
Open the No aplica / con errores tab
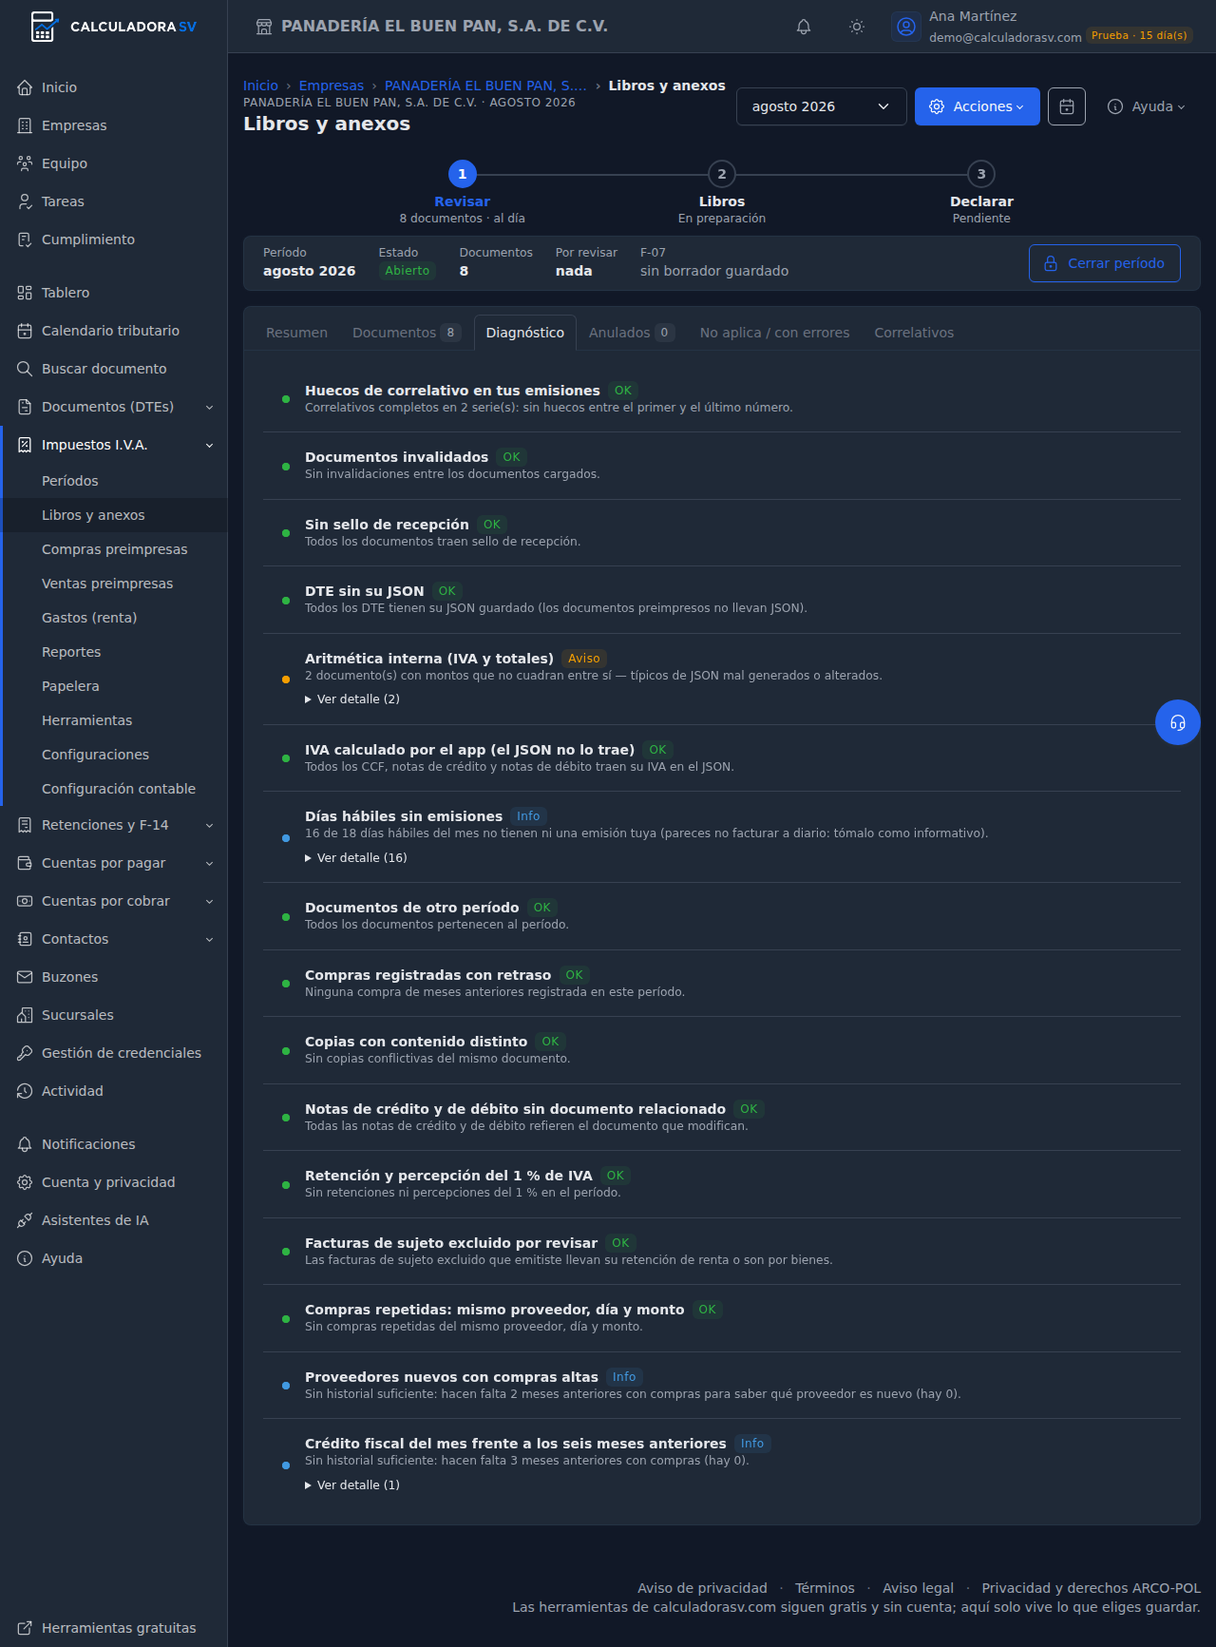(x=774, y=333)
